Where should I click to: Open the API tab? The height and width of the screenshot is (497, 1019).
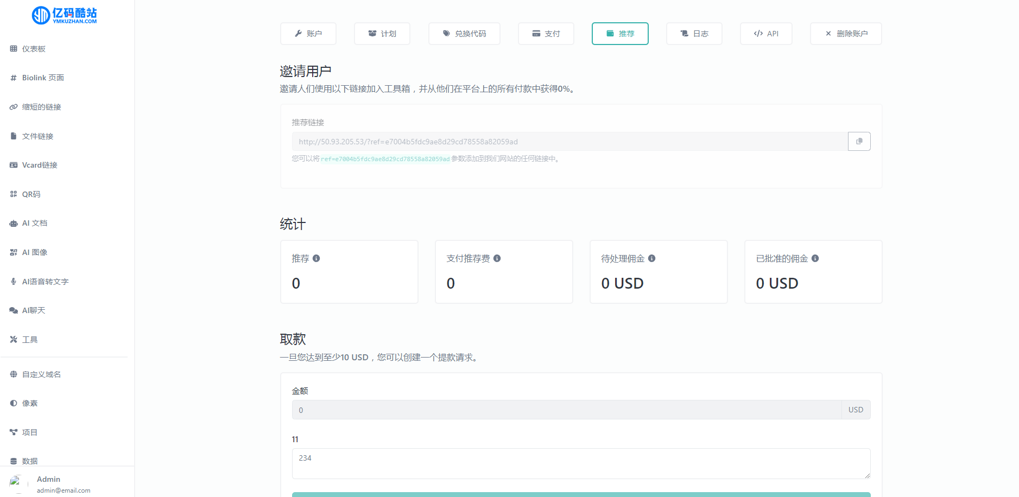766,34
